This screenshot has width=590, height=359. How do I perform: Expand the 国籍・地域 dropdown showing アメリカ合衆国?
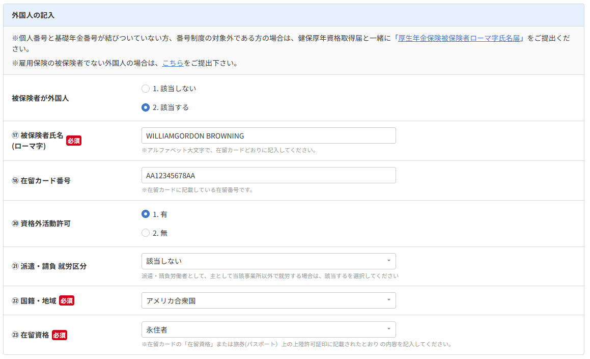click(x=268, y=300)
